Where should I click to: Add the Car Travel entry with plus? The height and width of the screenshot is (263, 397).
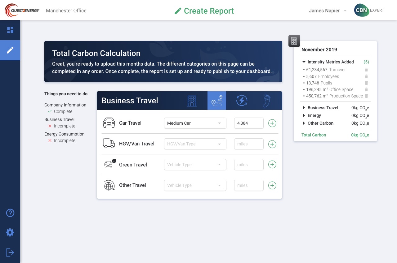tap(272, 123)
